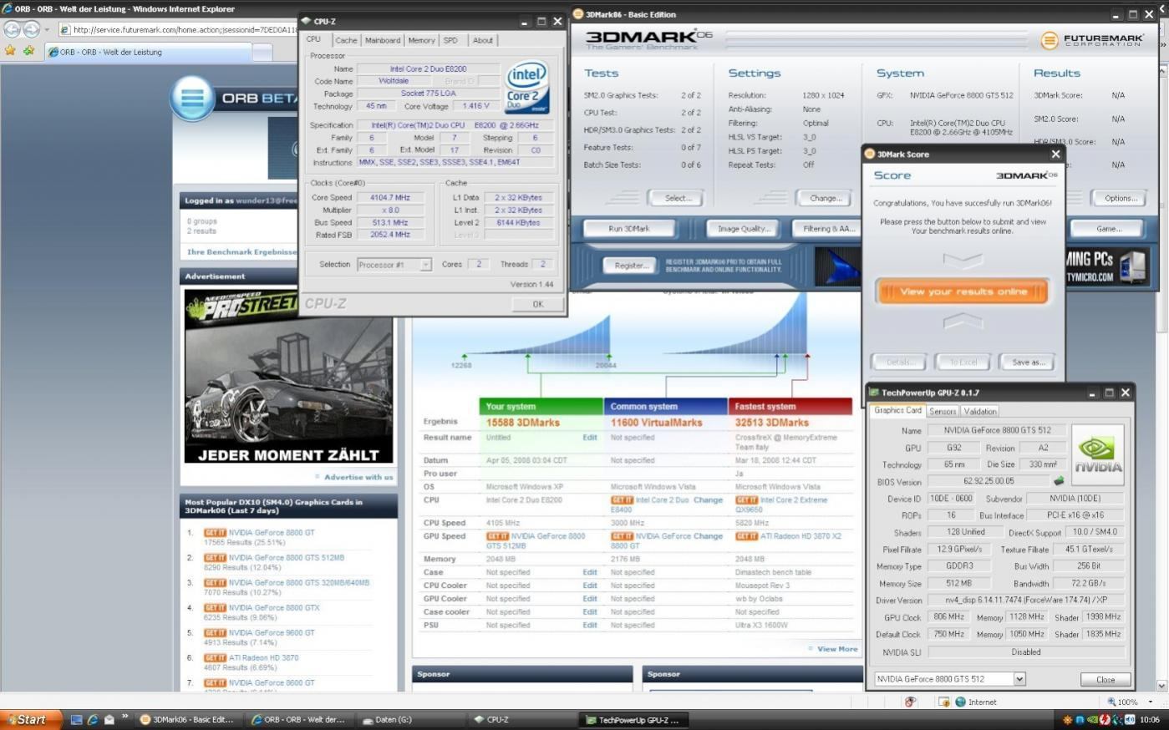This screenshot has width=1169, height=730.
Task: Click the To Excel button in Score dialog
Action: (x=963, y=362)
